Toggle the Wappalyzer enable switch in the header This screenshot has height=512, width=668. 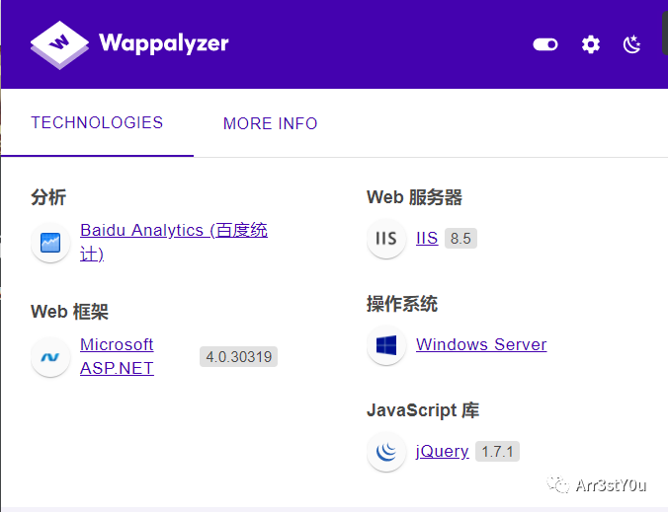coord(545,44)
